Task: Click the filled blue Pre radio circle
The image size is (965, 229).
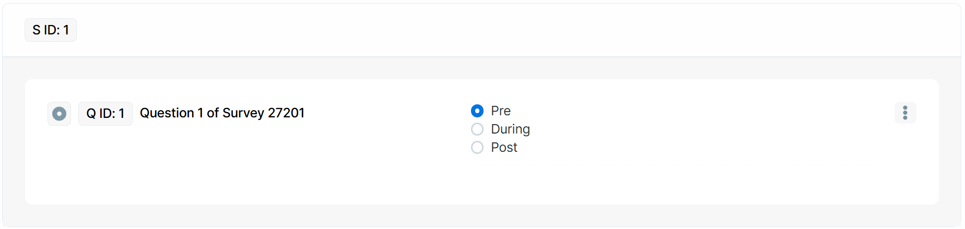Action: tap(477, 111)
